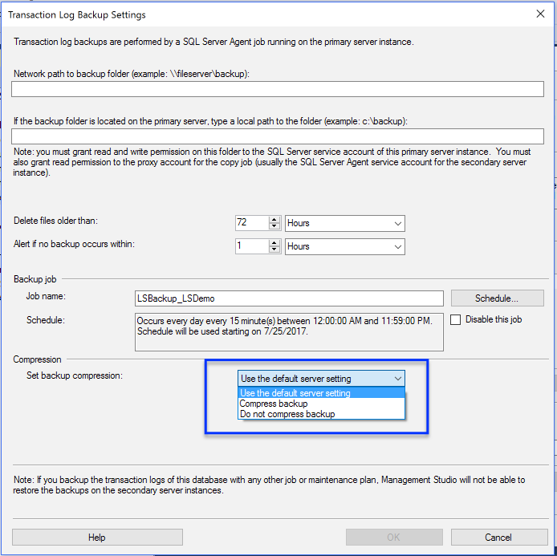Click the local path to folder field
The width and height of the screenshot is (557, 556).
[278, 136]
